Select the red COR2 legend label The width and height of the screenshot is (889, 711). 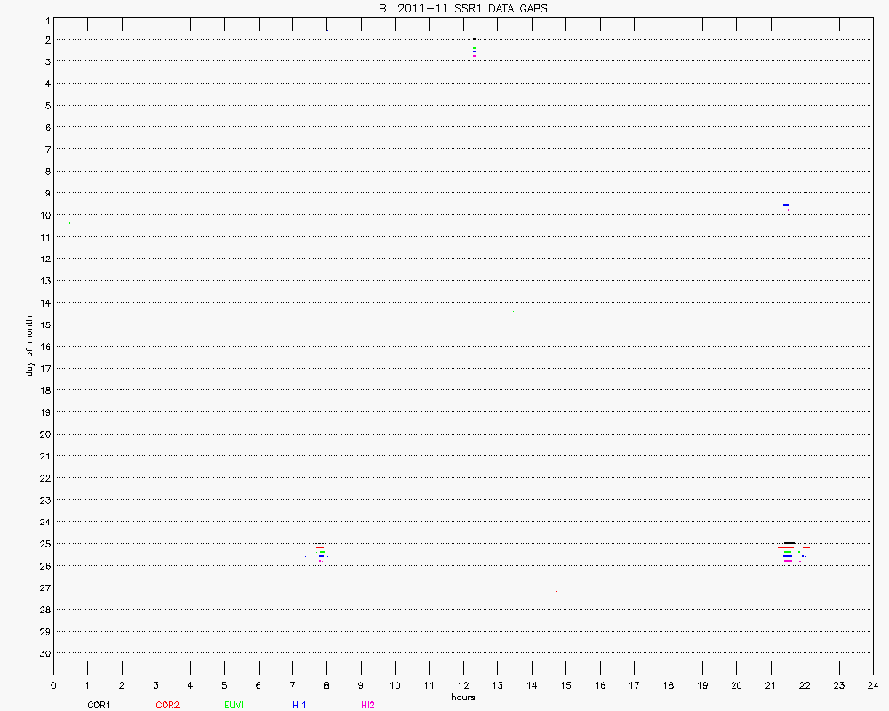[x=167, y=705]
